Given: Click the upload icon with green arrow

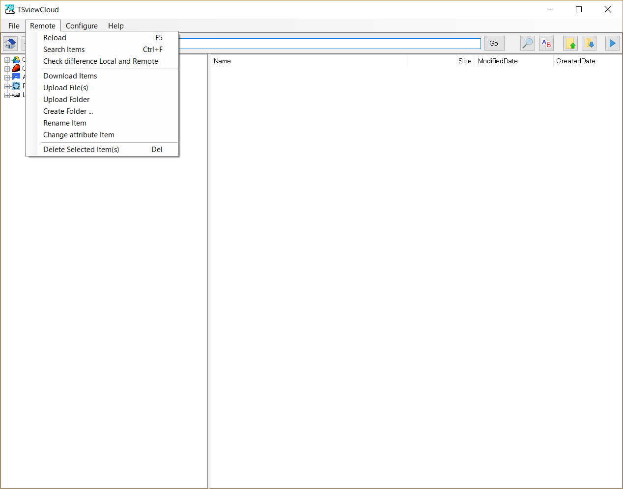Looking at the screenshot, I should point(570,44).
